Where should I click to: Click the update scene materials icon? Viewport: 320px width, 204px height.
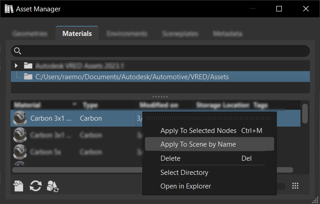pos(53,186)
